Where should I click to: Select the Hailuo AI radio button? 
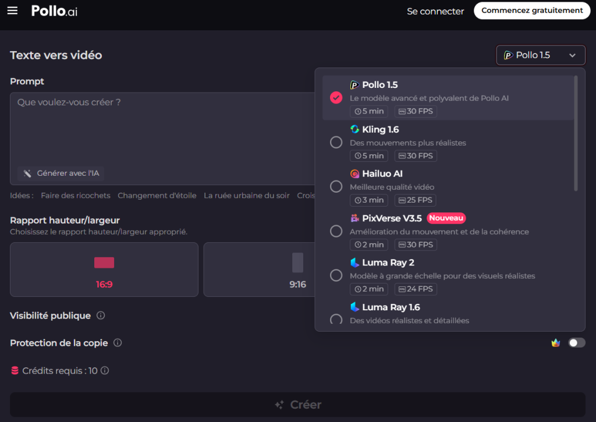pyautogui.click(x=336, y=187)
